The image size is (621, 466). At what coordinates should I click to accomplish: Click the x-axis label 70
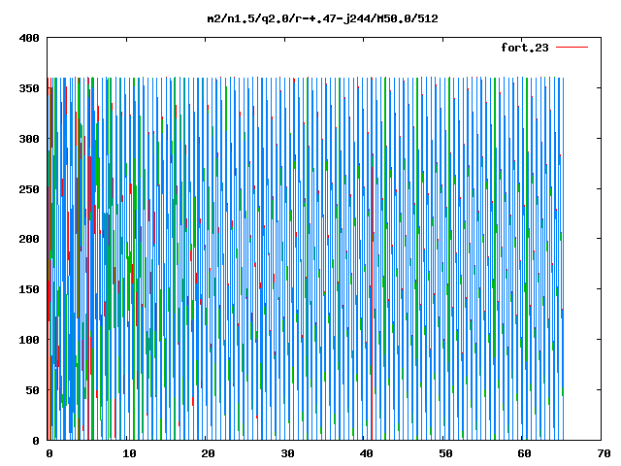(x=604, y=453)
